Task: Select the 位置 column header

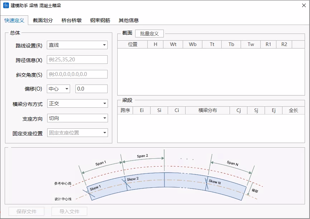Action: click(x=132, y=44)
